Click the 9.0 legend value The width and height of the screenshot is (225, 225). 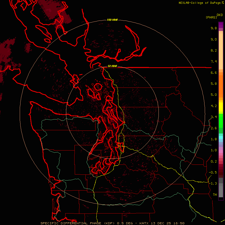click(x=214, y=39)
